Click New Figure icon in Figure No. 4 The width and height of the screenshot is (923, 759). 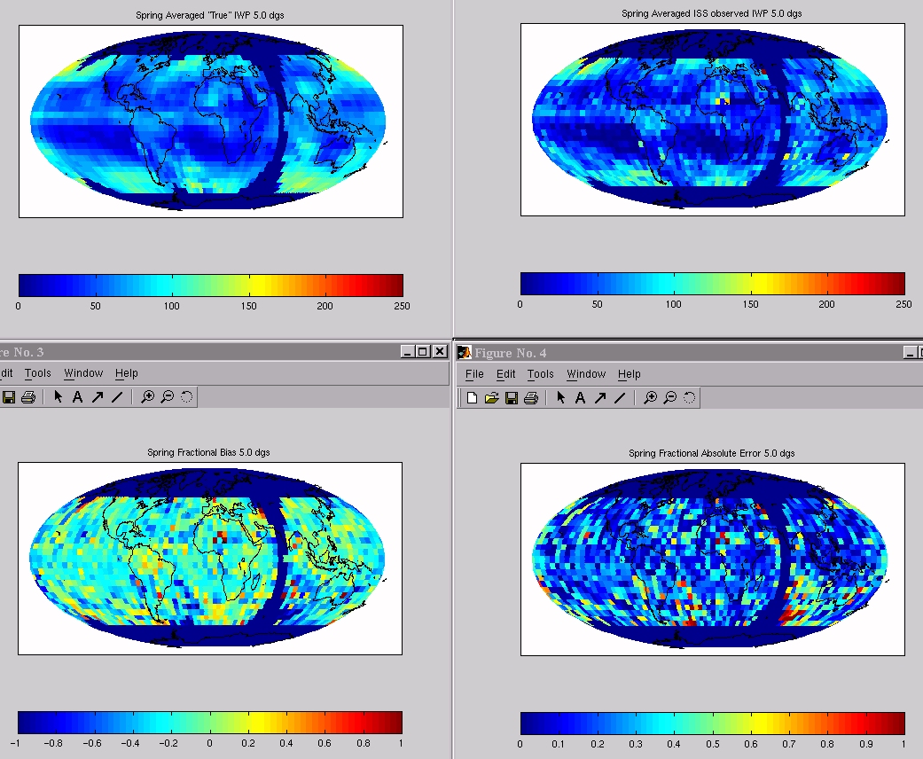point(472,398)
